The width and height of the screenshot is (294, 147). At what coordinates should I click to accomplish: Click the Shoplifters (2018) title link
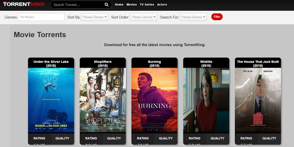(x=103, y=64)
